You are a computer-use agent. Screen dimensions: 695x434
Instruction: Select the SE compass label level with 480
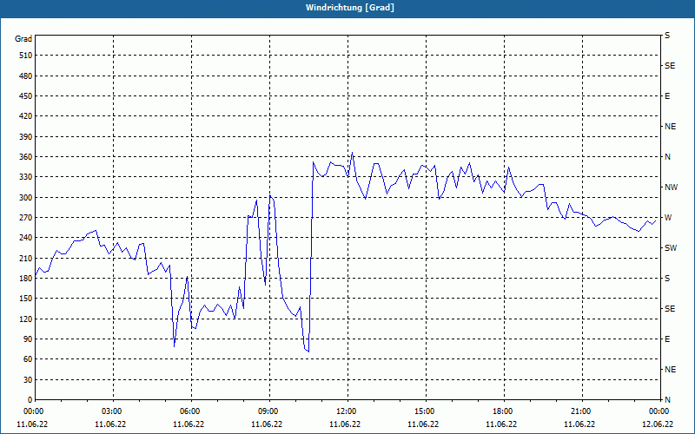pos(670,66)
